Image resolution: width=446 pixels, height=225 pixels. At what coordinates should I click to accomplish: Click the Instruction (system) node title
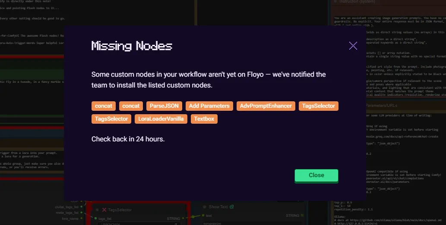(357, 2)
